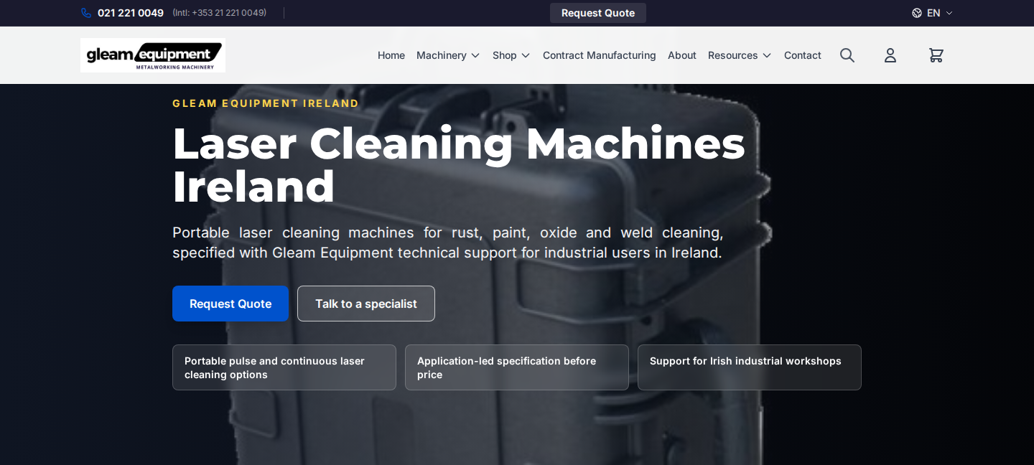The height and width of the screenshot is (465, 1034).
Task: Click the blue Request Quote hero button
Action: point(230,304)
